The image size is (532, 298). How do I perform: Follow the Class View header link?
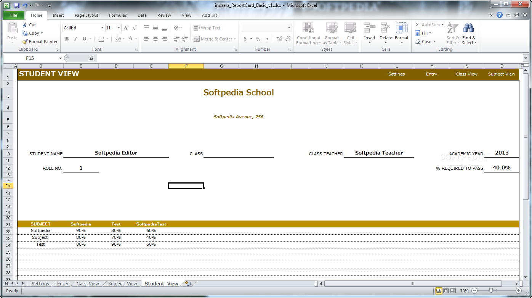[466, 74]
